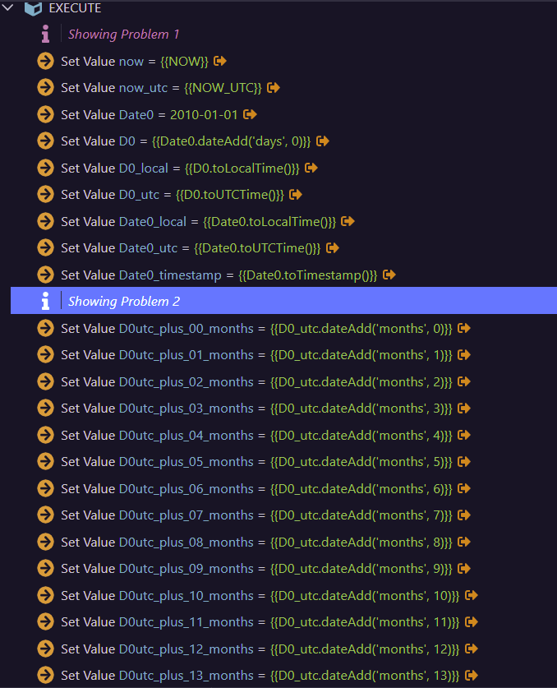557x688 pixels.
Task: Select the Showing Problem 1 comment
Action: pyautogui.click(x=124, y=35)
